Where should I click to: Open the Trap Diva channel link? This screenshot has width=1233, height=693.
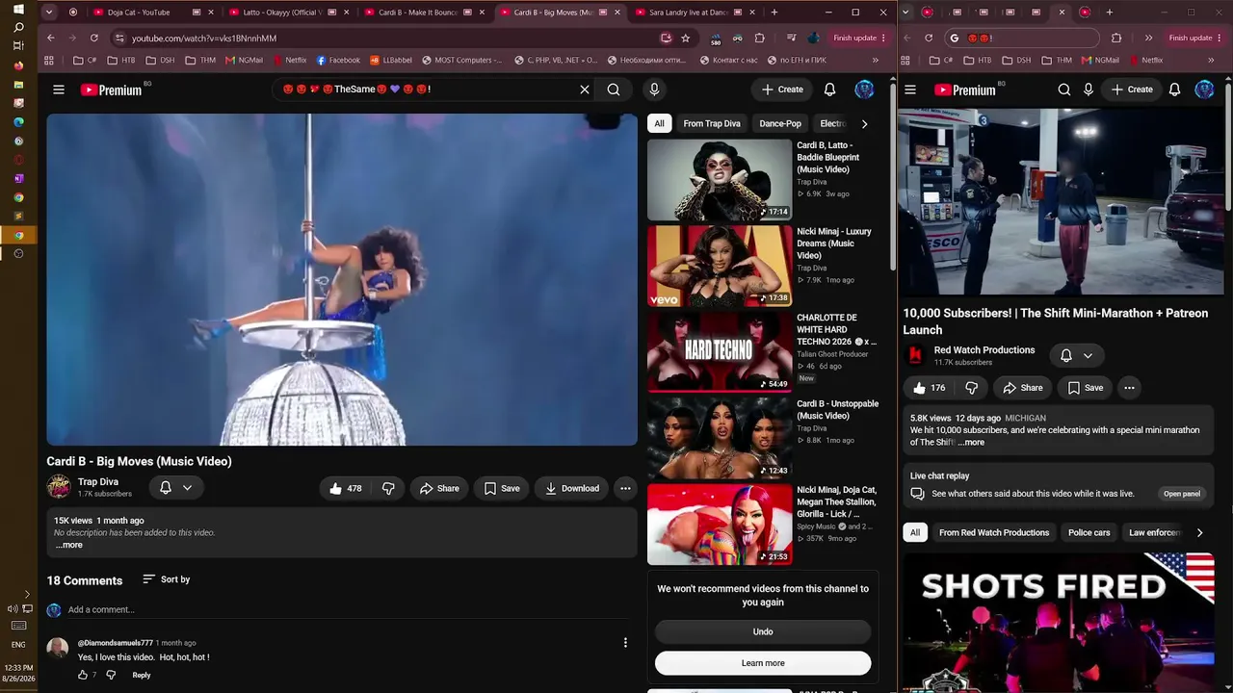(98, 481)
